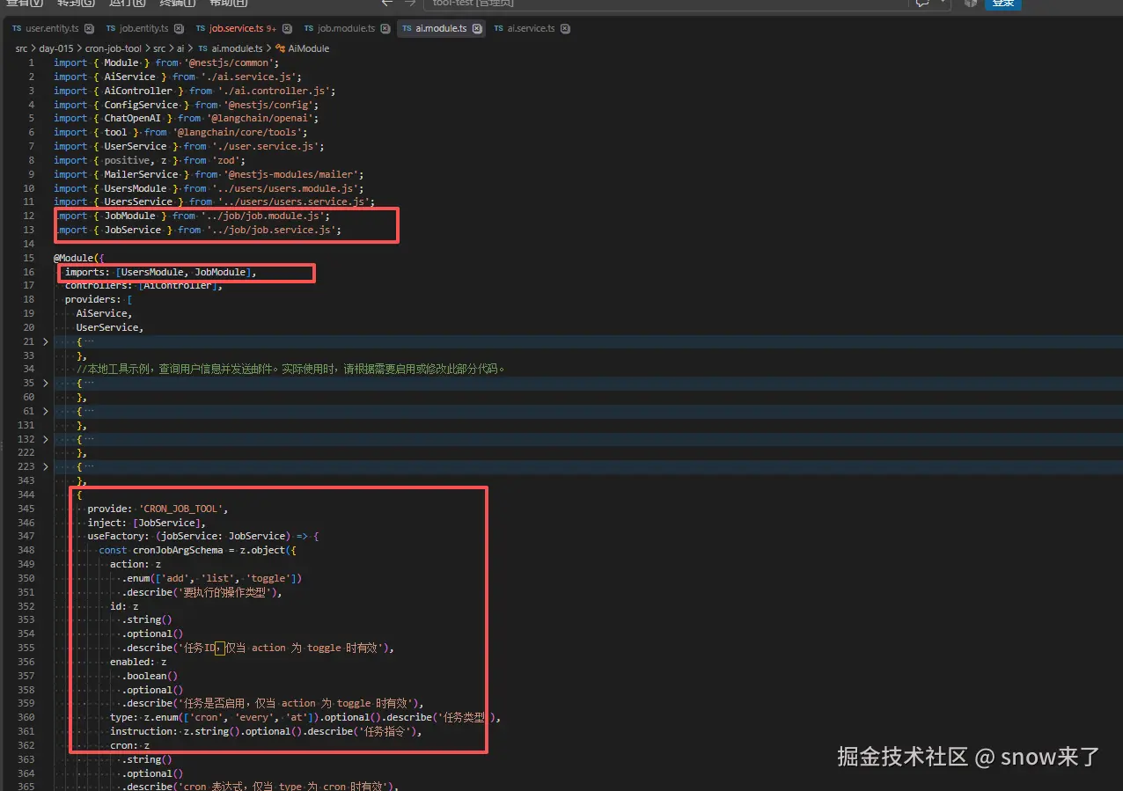Click the TS icon on the job.service.ts tab
The width and height of the screenshot is (1123, 791).
pos(202,29)
